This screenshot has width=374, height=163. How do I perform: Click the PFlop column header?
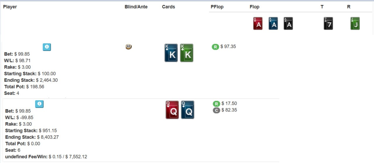217,7
